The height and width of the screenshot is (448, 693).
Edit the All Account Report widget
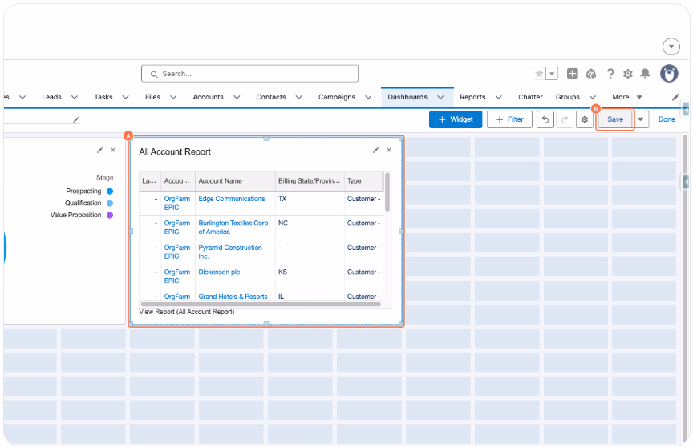click(375, 150)
